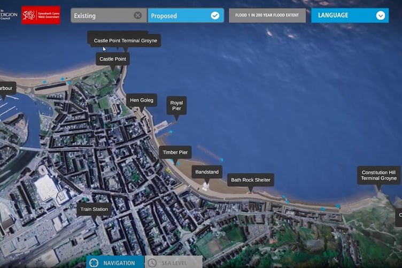Toggle the Proposed checkmark icon
This screenshot has width=402, height=268.
tap(215, 16)
